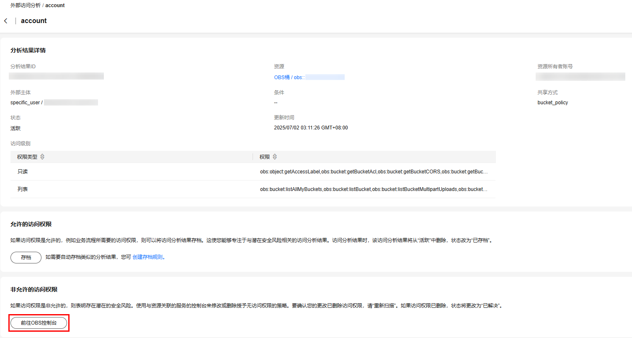Click the back arrow beside account title

[x=6, y=21]
